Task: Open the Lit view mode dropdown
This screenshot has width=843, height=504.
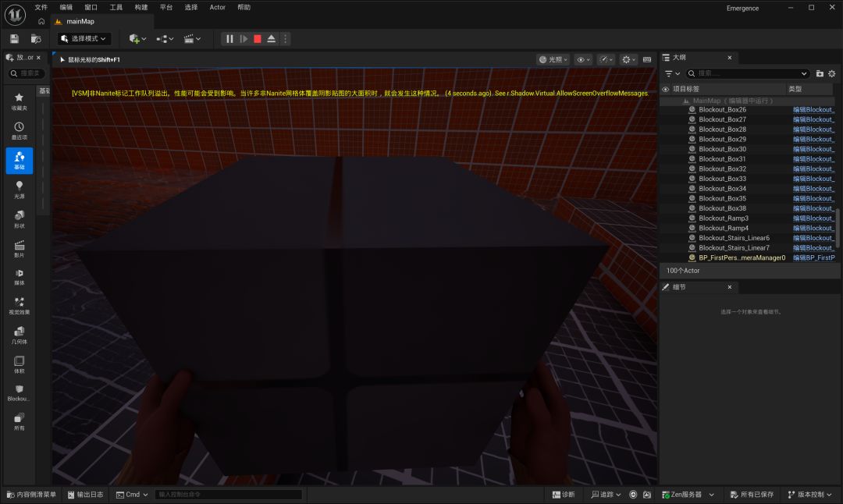Action: [x=553, y=59]
